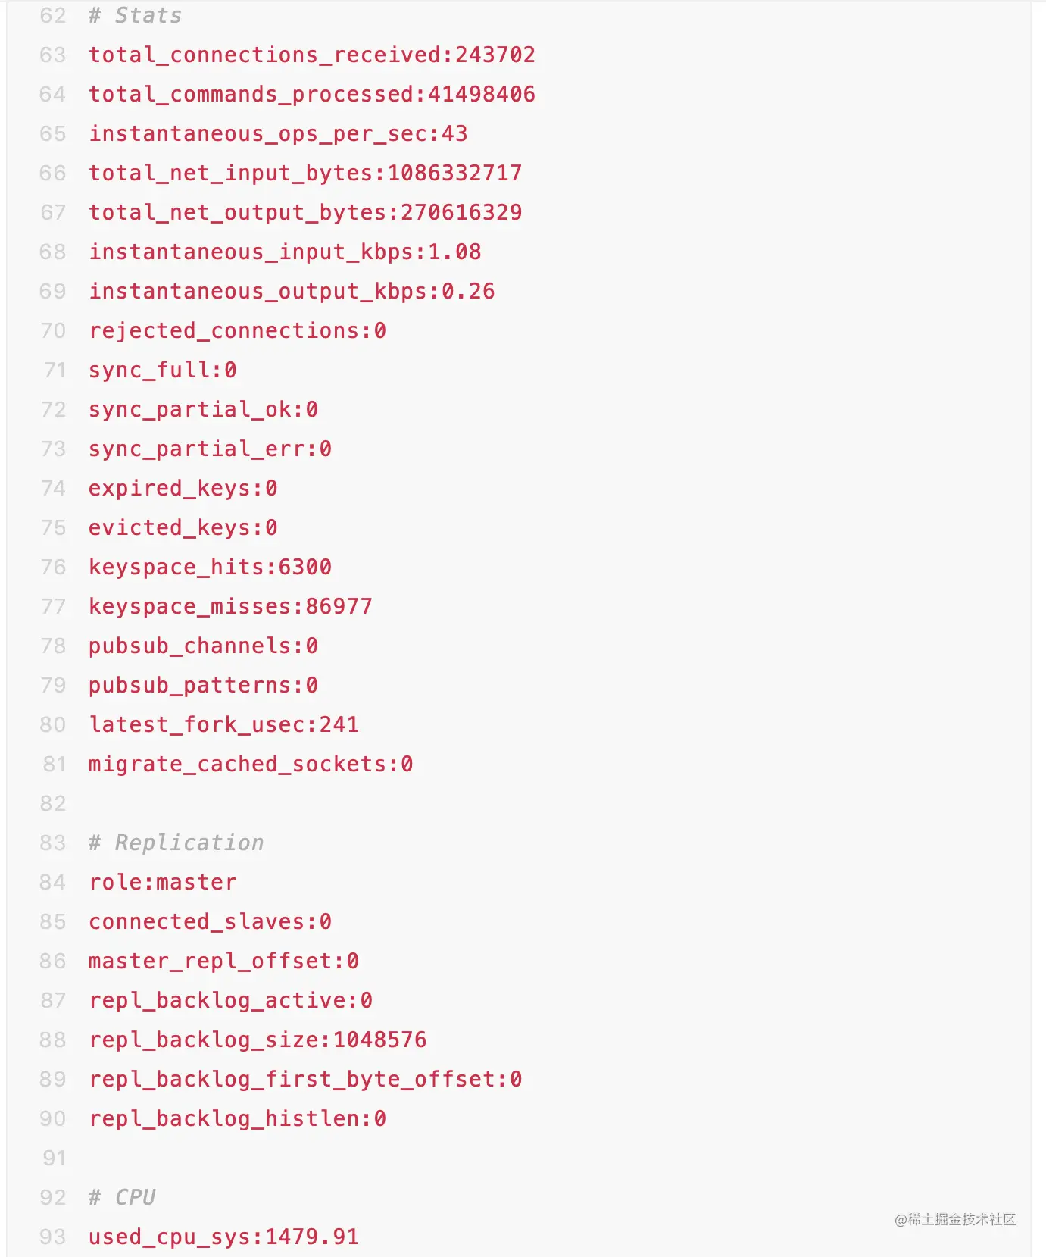Click the instantaneous_input_kbps:1.08 line

pyautogui.click(x=285, y=252)
